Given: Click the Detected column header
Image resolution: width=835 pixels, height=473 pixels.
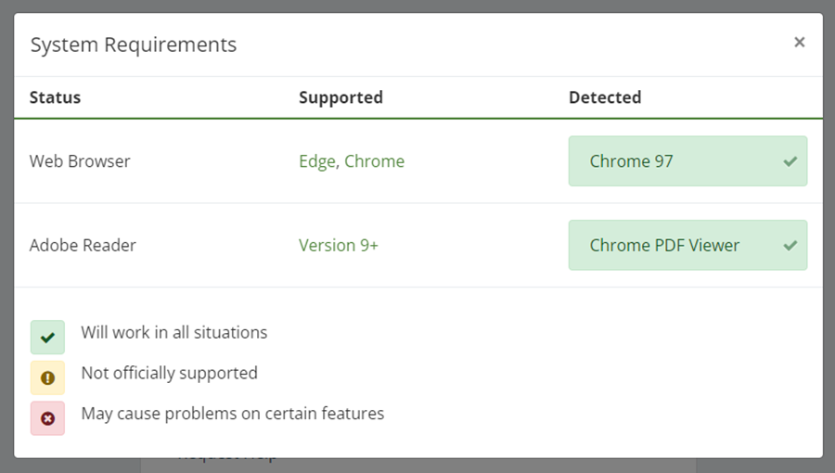Looking at the screenshot, I should (x=605, y=97).
